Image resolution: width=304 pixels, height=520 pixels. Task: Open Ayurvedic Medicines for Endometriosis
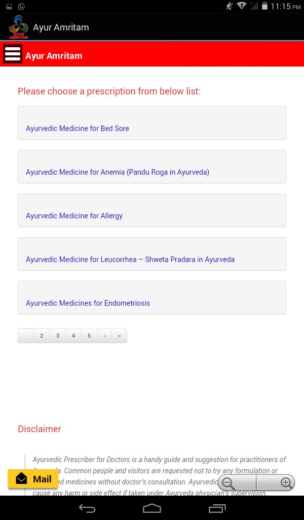[152, 298]
